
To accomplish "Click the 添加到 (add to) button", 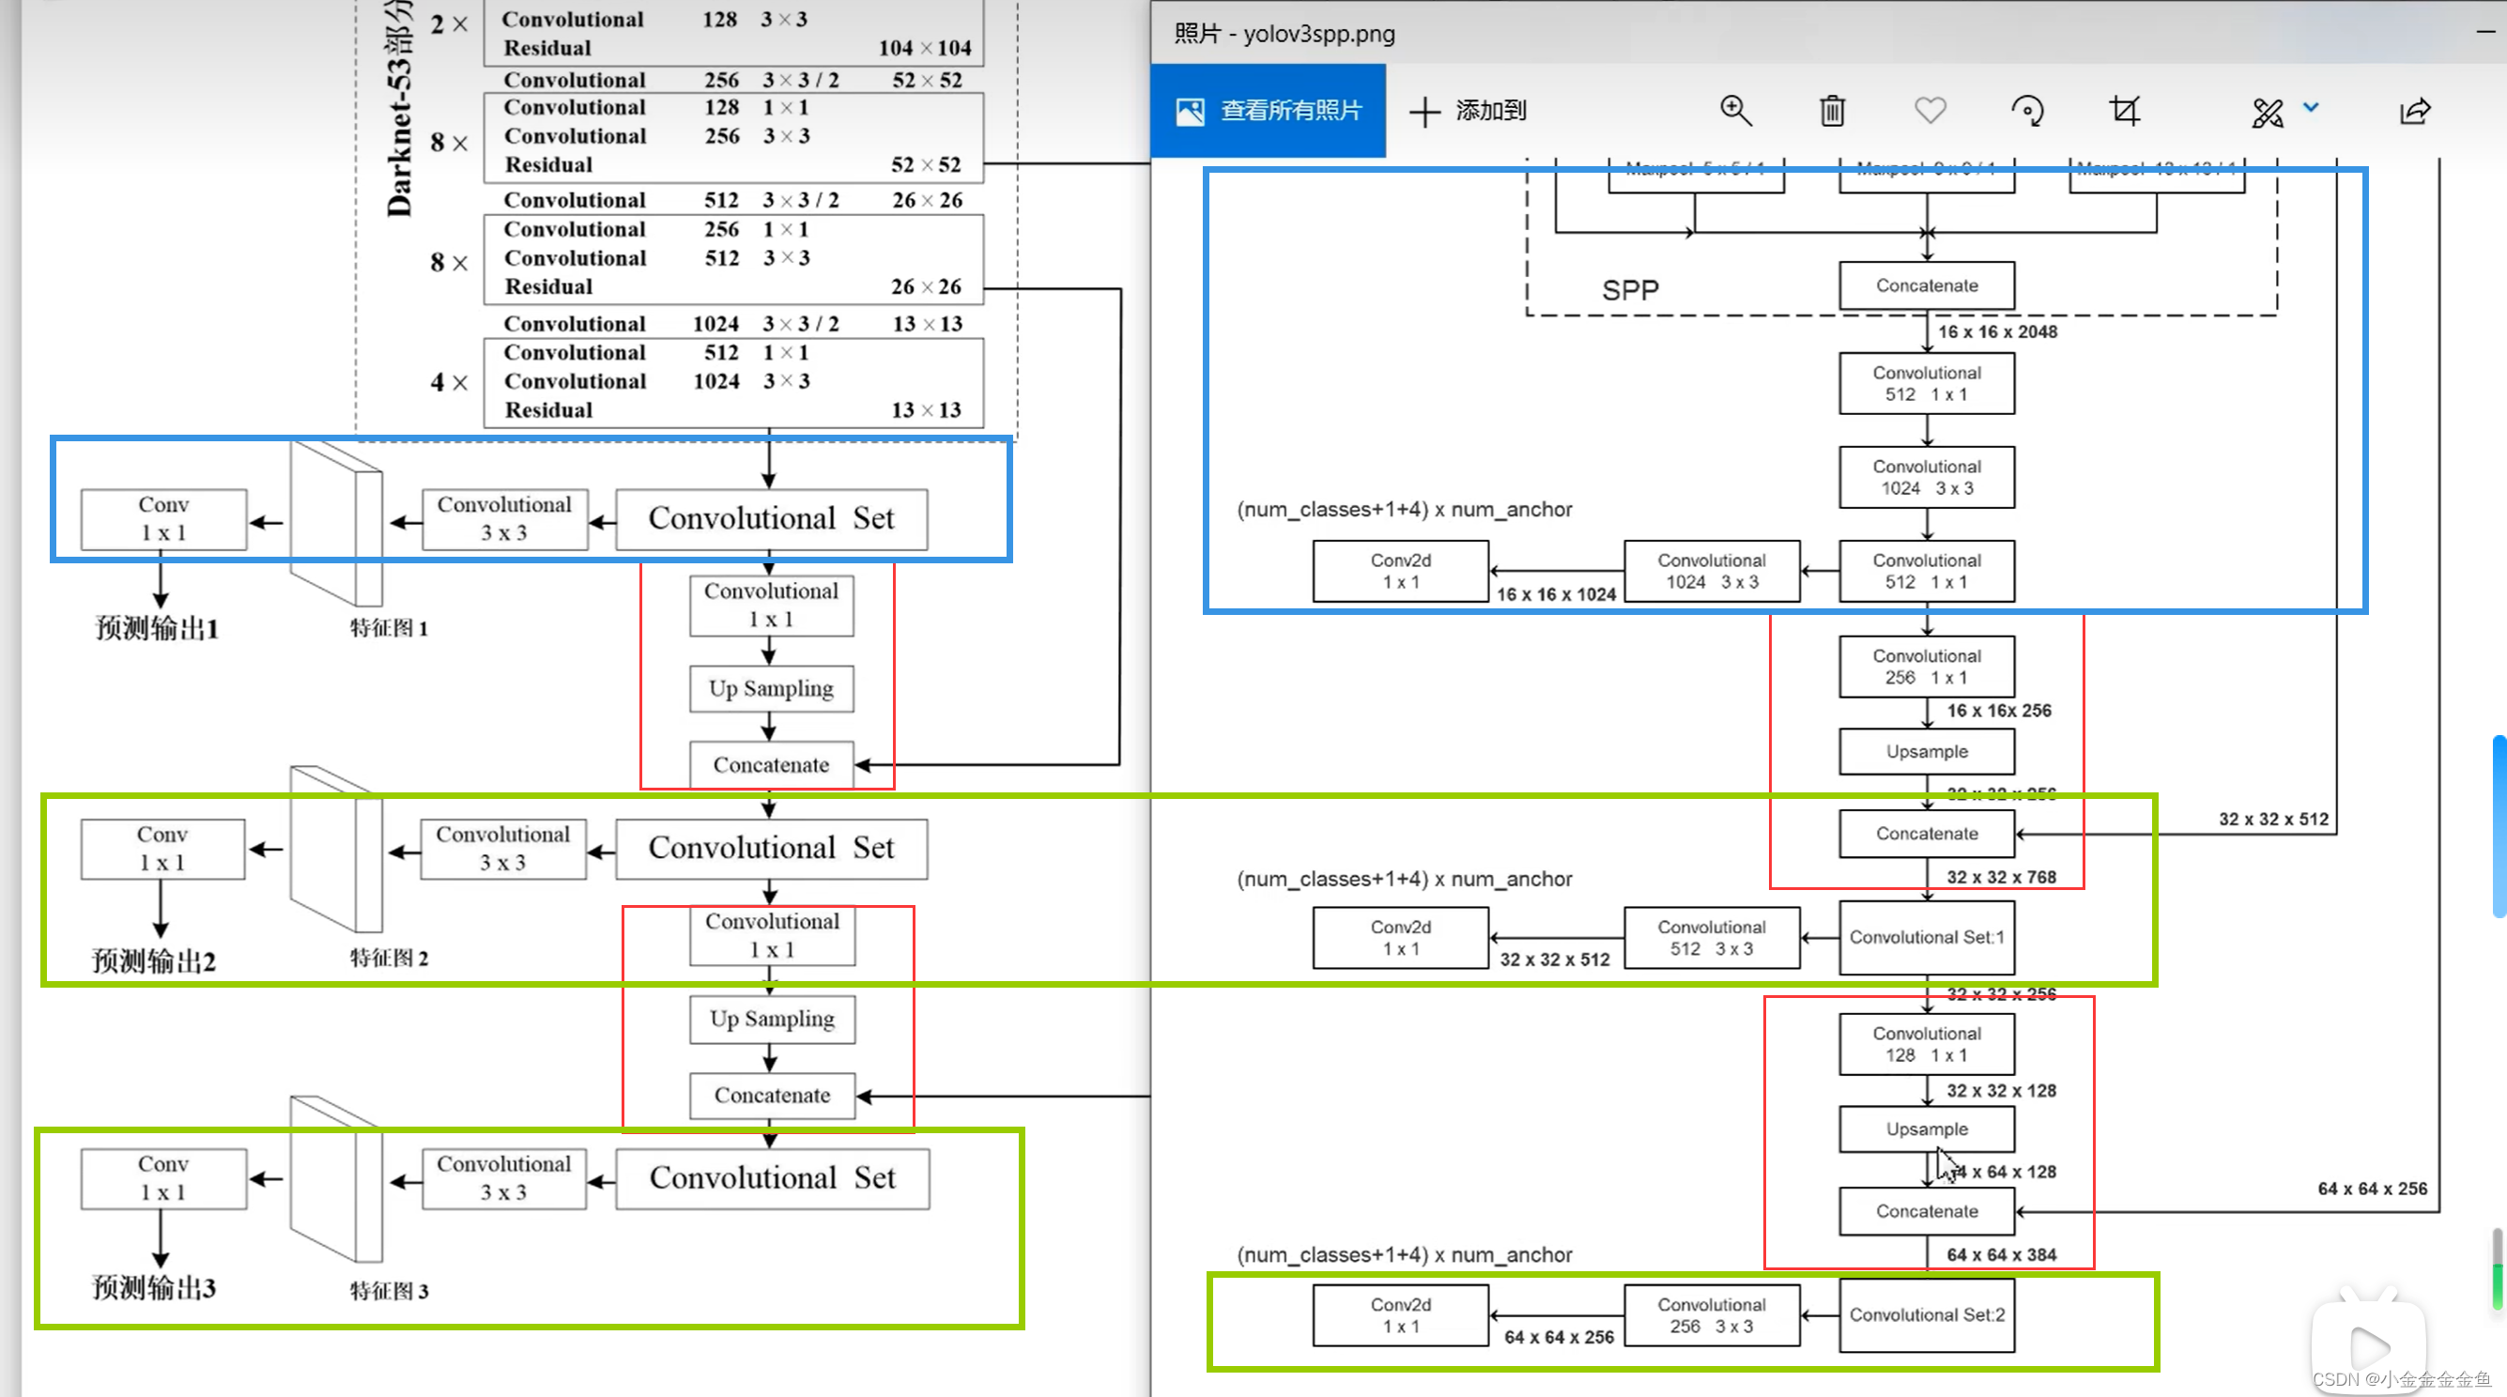I will (x=1468, y=111).
